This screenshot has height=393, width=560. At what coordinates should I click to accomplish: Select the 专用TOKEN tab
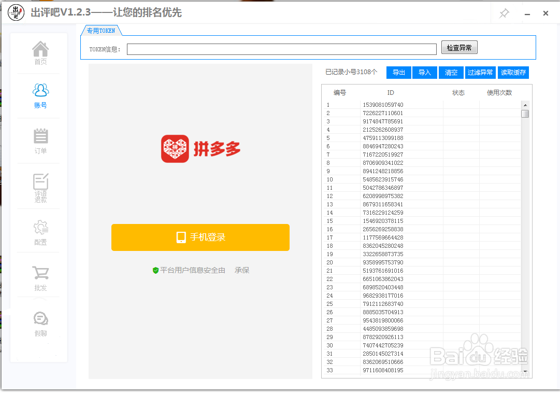tap(101, 31)
